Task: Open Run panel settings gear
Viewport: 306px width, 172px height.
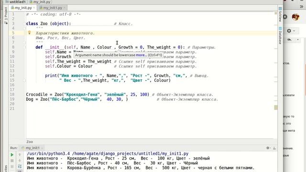Action: (268, 148)
